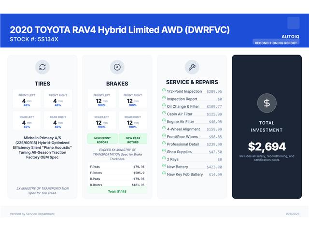Click the Rear Right tire tread card
This screenshot has width=309, height=232.
click(x=58, y=120)
